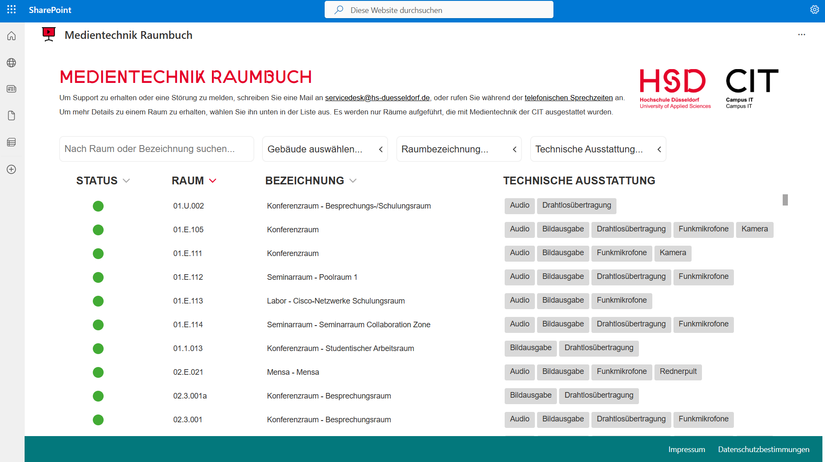Click the HSD Hochschule Düsseldorf logo
The image size is (825, 462).
[x=675, y=89]
